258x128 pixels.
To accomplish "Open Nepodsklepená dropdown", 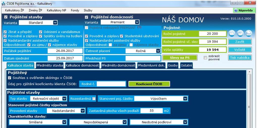I will click(125, 122).
